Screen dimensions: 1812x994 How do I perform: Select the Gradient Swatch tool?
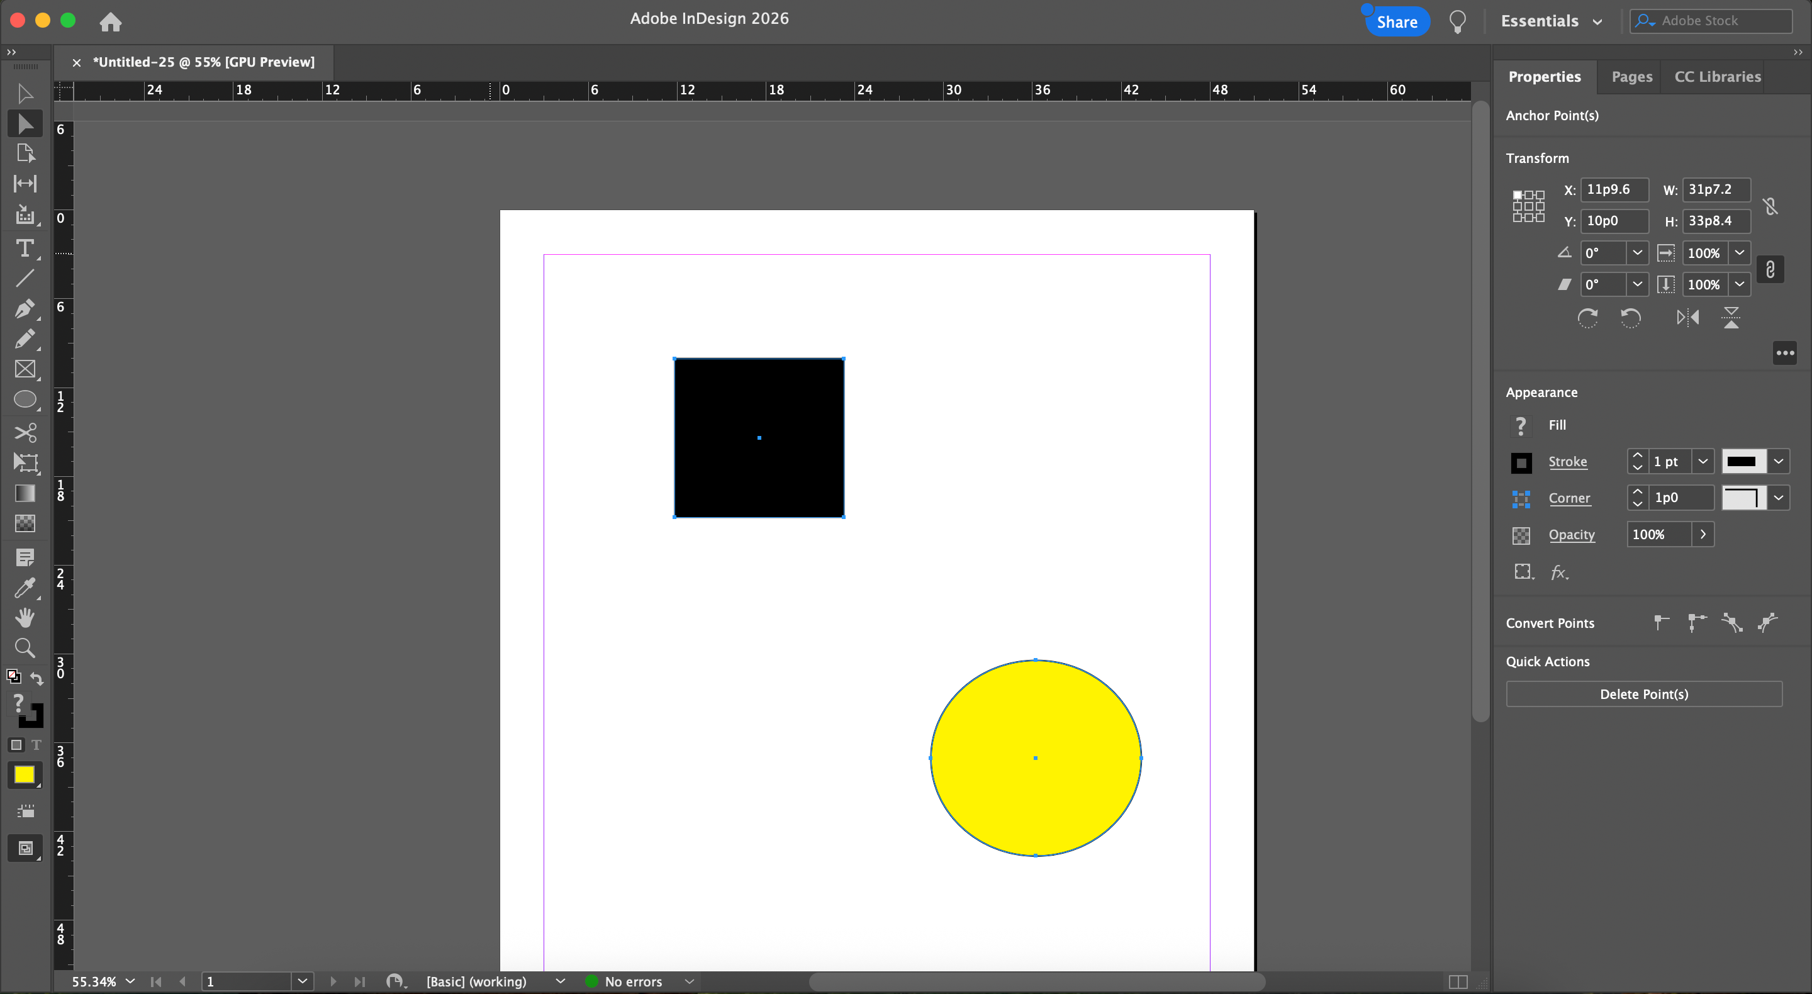point(25,493)
